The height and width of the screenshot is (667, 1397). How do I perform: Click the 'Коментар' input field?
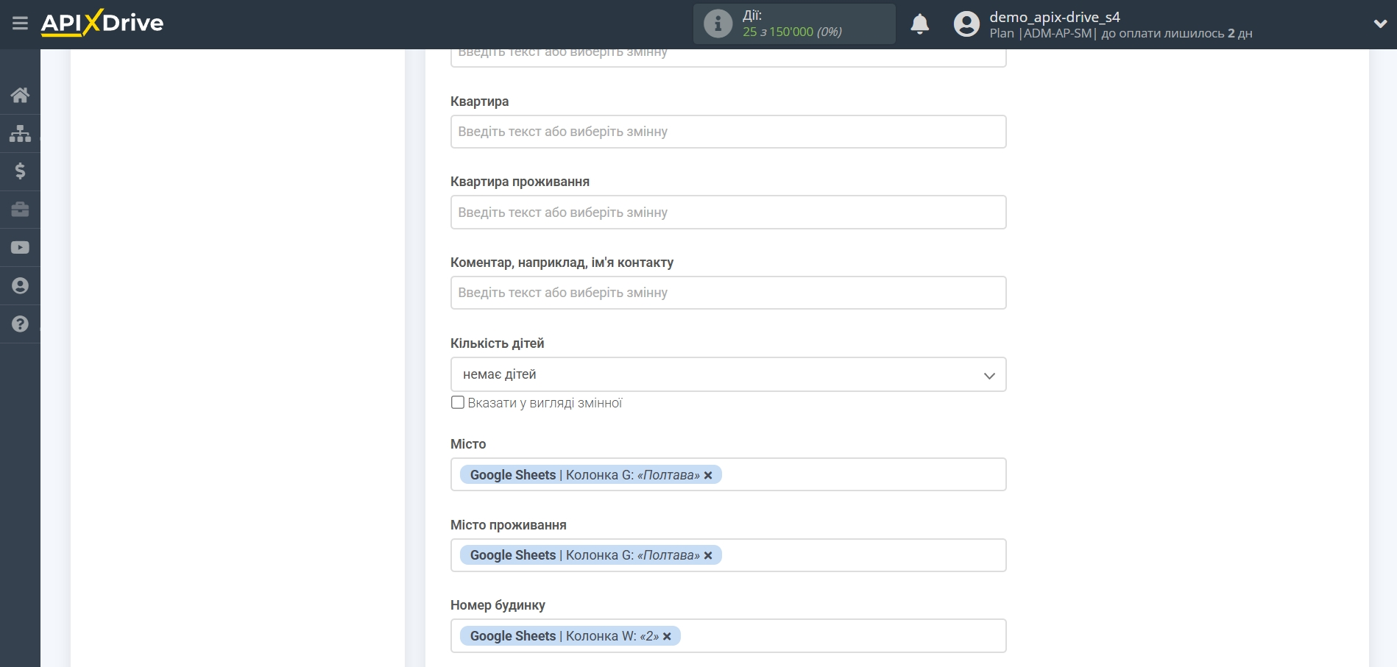pos(727,293)
